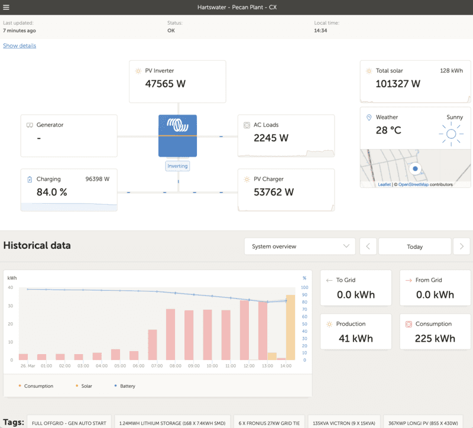
Task: Go to previous day with left chevron
Action: 368,247
